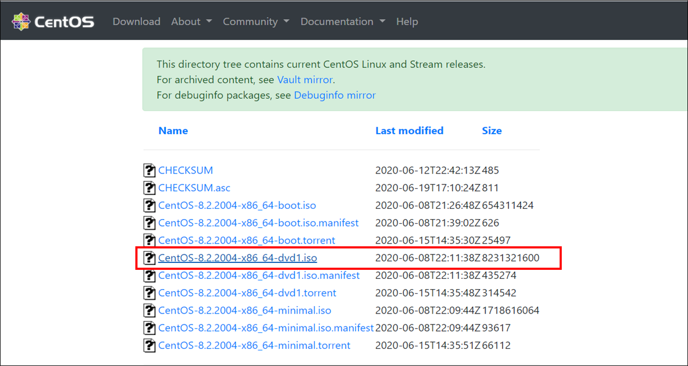Image resolution: width=688 pixels, height=366 pixels.
Task: Sort by the Size column header
Action: pyautogui.click(x=492, y=131)
